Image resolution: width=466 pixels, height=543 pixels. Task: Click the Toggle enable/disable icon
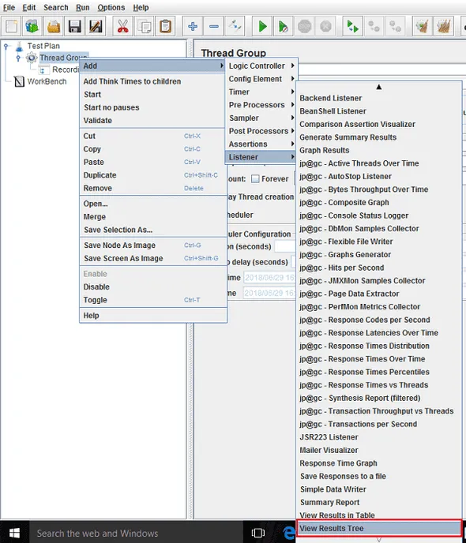coord(235,26)
